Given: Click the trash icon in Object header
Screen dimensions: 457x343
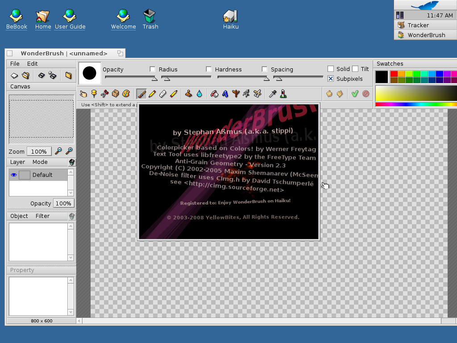Looking at the screenshot, I should (x=72, y=216).
